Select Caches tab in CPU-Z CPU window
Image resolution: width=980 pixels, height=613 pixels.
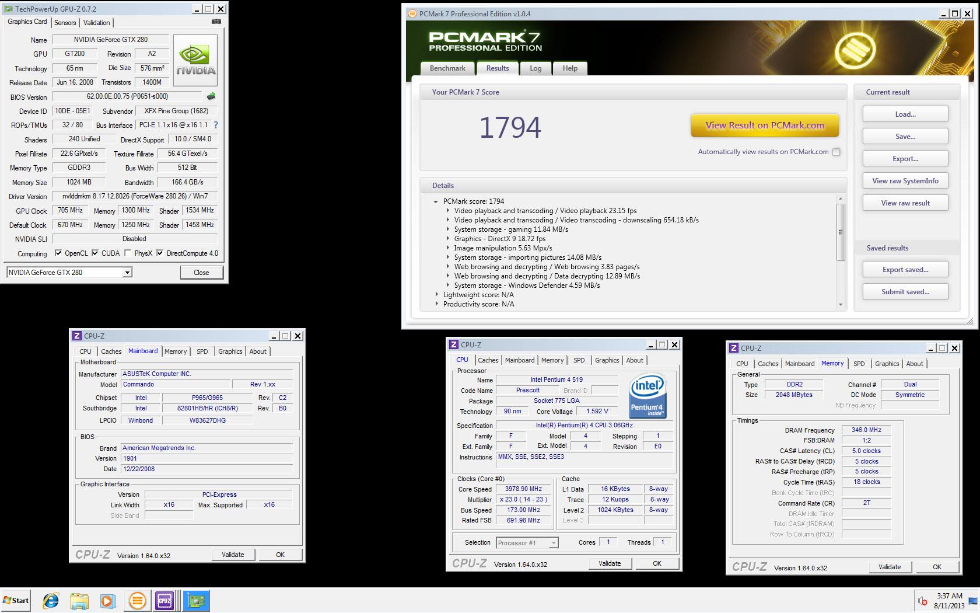488,360
